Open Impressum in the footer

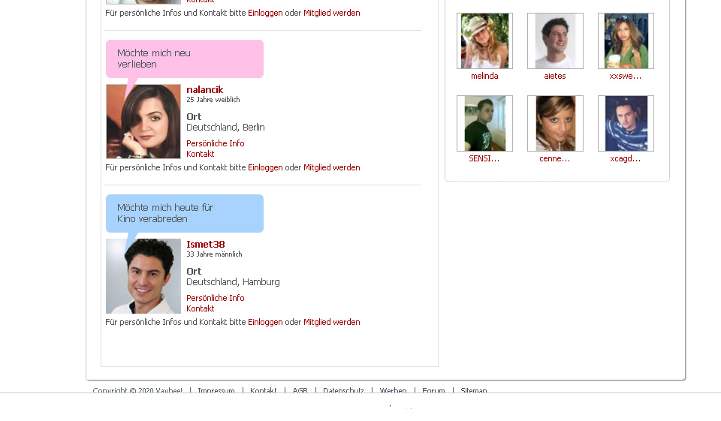[x=216, y=390]
